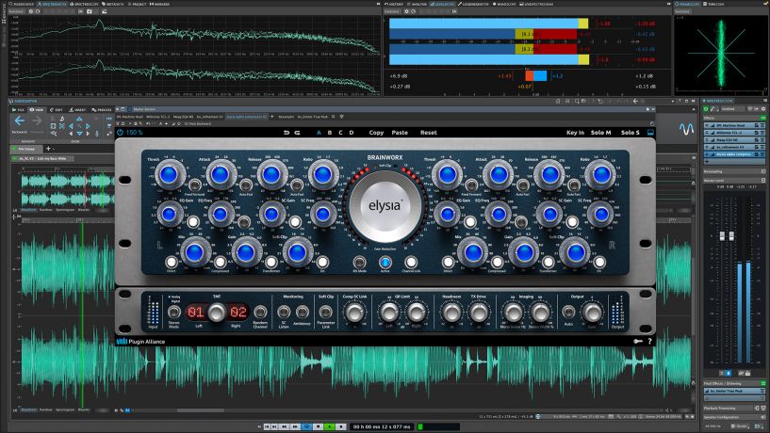The height and width of the screenshot is (433, 770).
Task: Open the Edit ribbon tab
Action: pyautogui.click(x=57, y=110)
